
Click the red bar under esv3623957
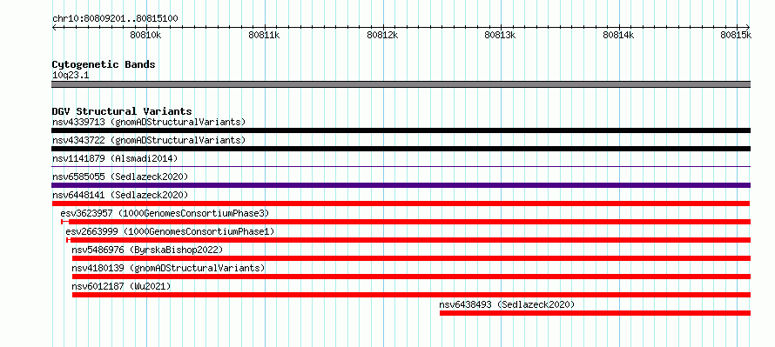point(406,222)
